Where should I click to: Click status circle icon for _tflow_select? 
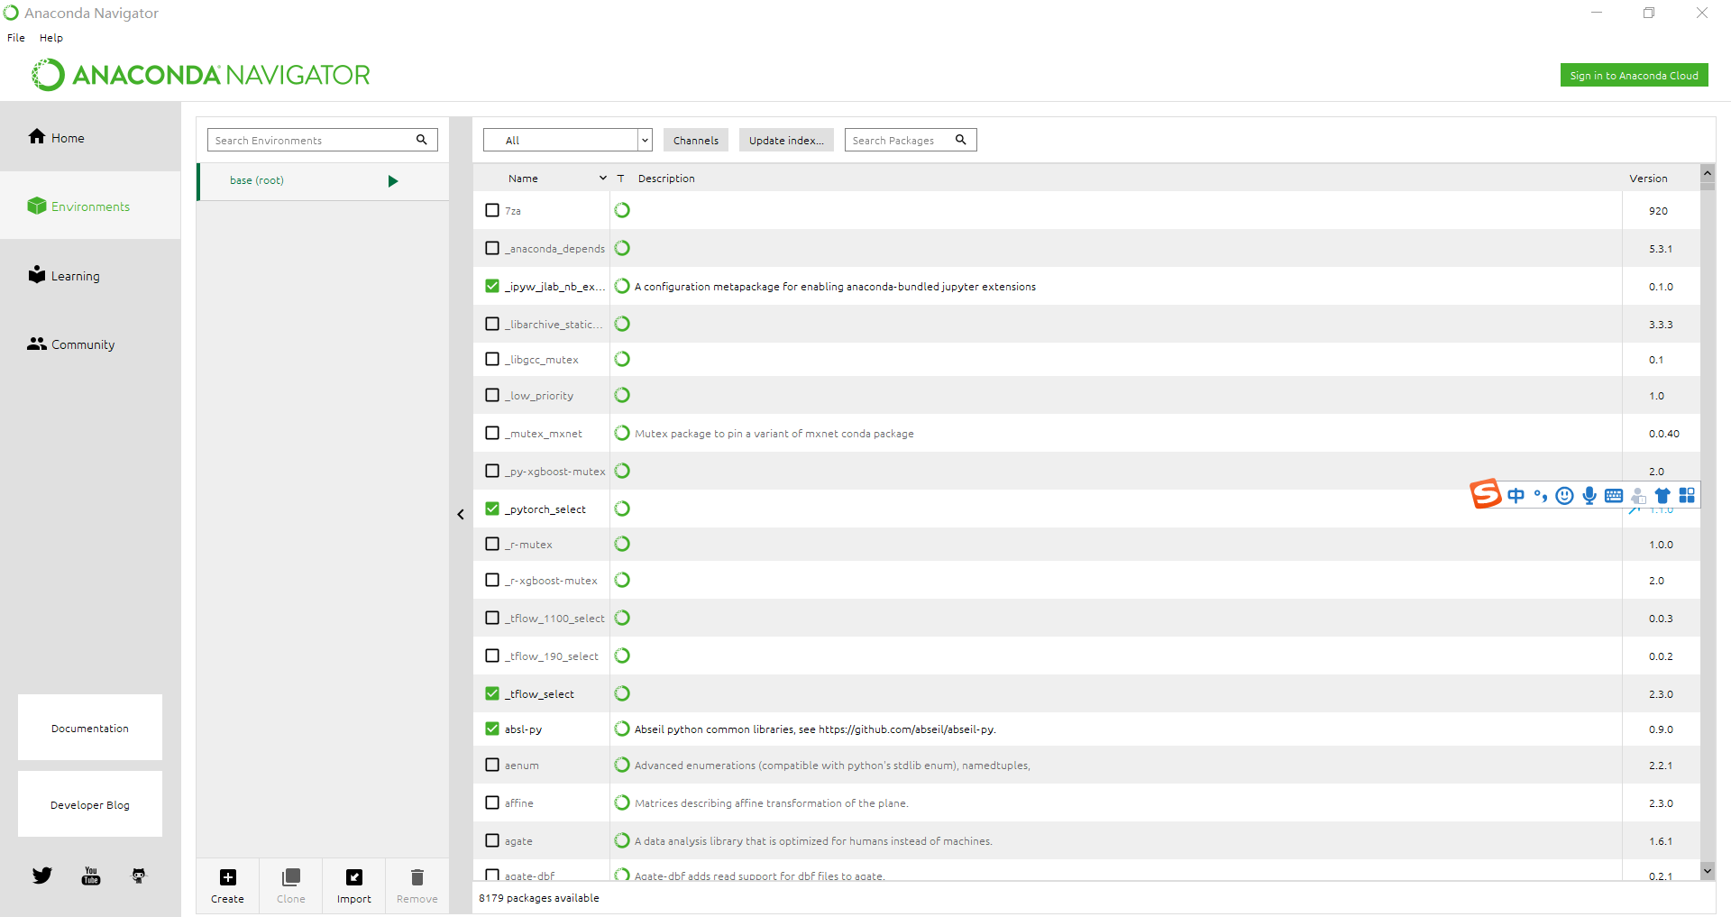(622, 693)
